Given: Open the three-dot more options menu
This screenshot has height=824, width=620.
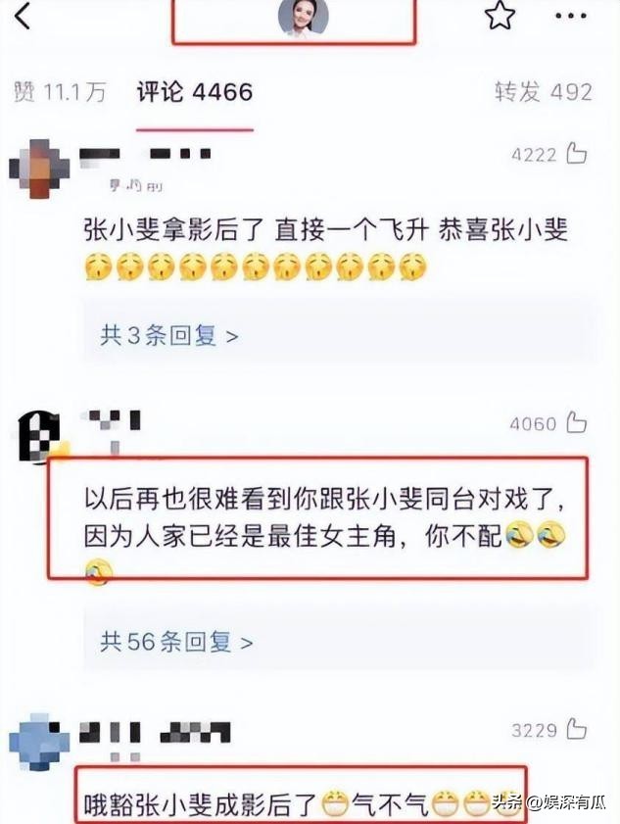Looking at the screenshot, I should [571, 16].
